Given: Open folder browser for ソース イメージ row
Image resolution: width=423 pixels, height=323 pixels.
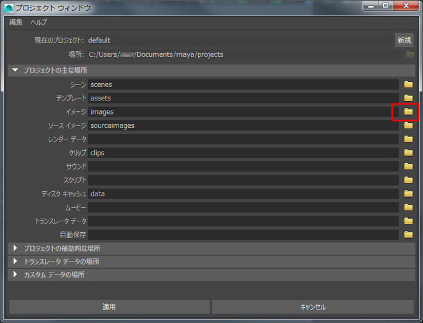Looking at the screenshot, I should pos(408,125).
